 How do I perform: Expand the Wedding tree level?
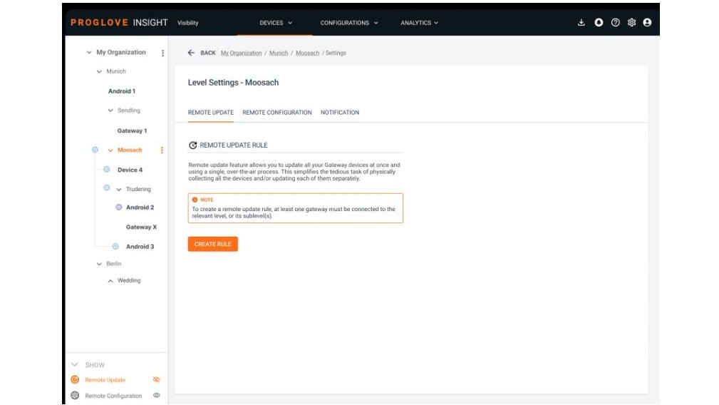[110, 281]
